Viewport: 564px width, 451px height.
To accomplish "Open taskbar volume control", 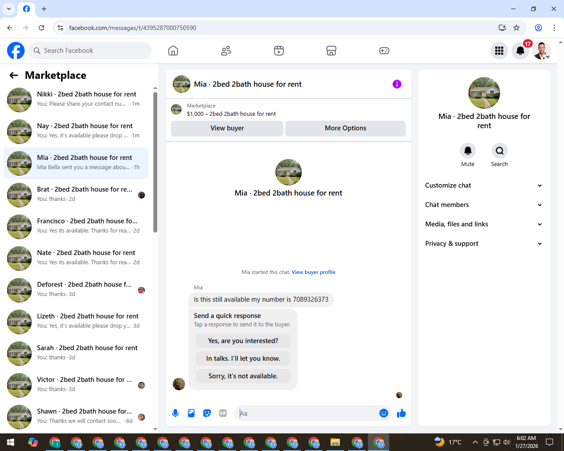I will pyautogui.click(x=507, y=442).
